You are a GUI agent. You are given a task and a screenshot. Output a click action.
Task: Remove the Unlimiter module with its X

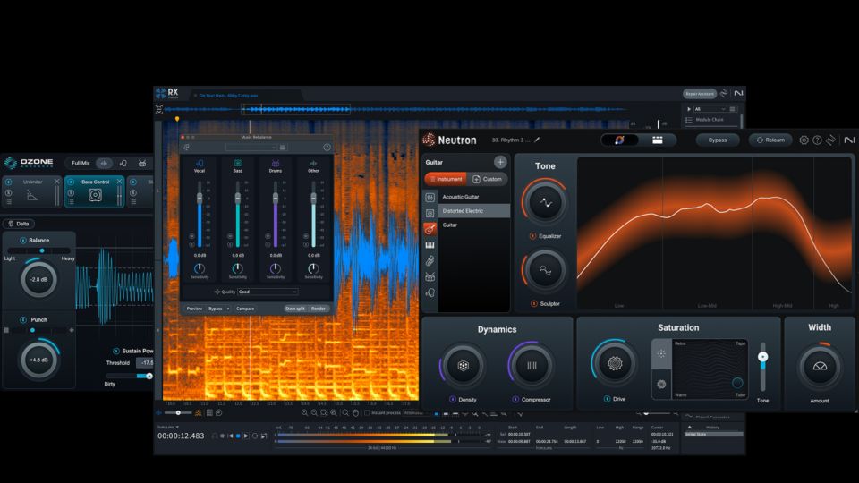(x=56, y=182)
